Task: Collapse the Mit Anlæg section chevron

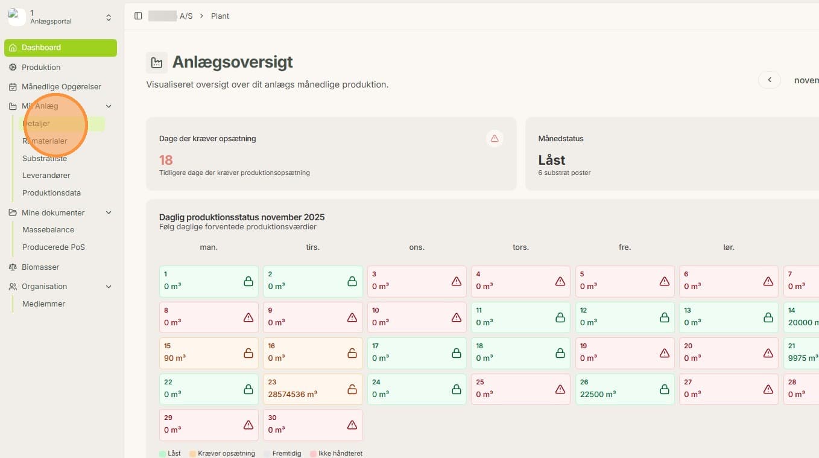Action: [x=109, y=106]
